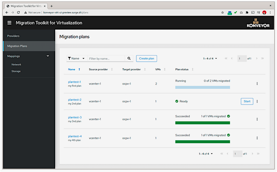This screenshot has width=277, height=172.
Task: Open top items-per-page dropdown
Action: [210, 58]
